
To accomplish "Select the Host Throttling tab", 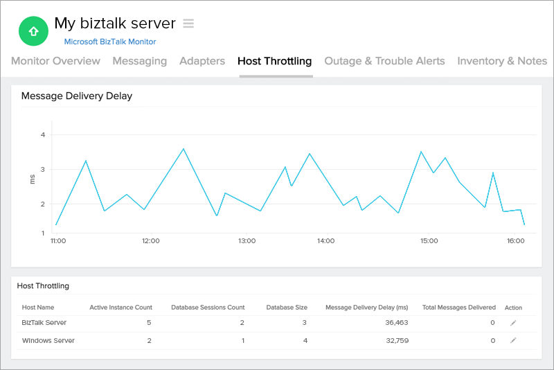I will point(274,61).
